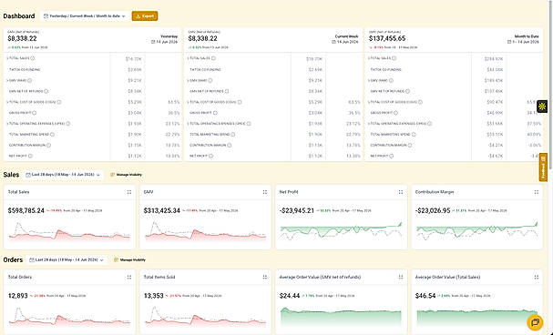Expand the Contribution Margin chart to fullscreen

point(537,192)
